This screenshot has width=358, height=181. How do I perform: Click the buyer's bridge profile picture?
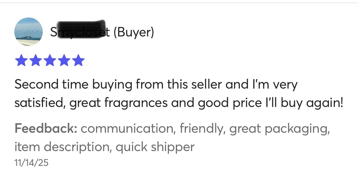click(x=28, y=32)
